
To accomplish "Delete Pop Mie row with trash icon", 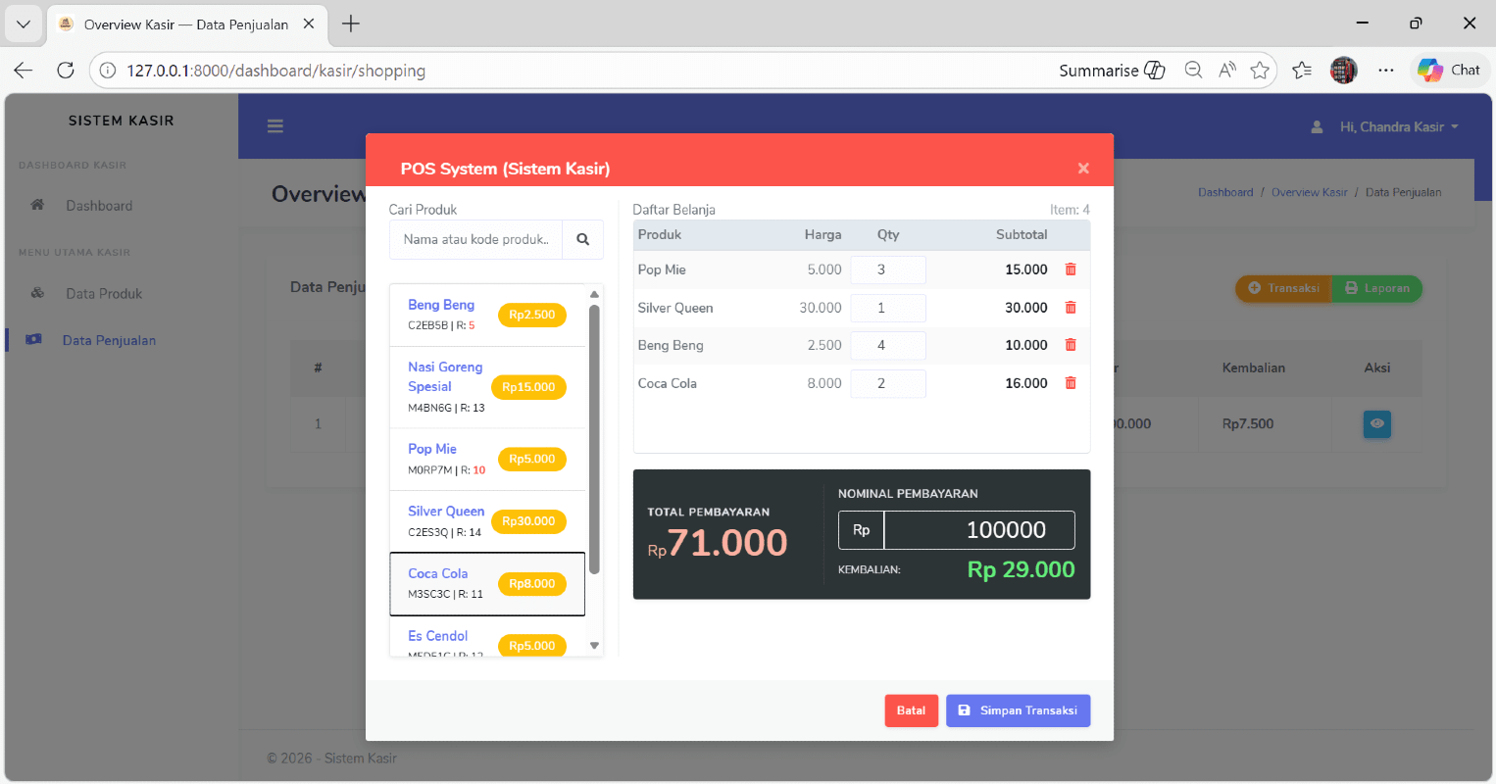I will pyautogui.click(x=1071, y=269).
